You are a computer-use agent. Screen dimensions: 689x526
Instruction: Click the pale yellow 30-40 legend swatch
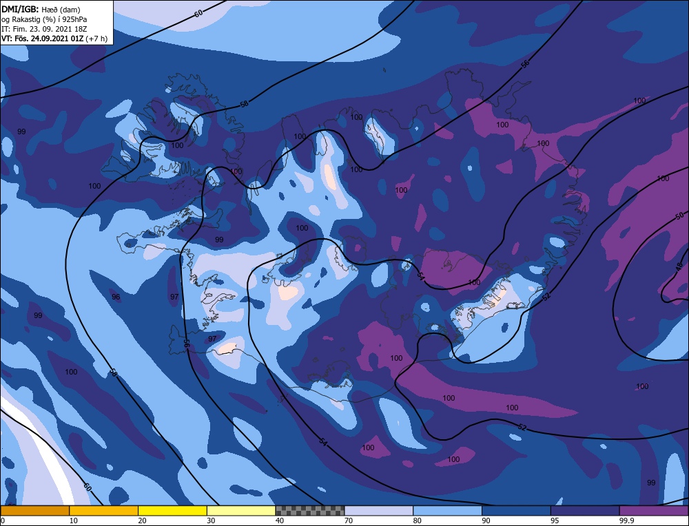[x=241, y=510]
